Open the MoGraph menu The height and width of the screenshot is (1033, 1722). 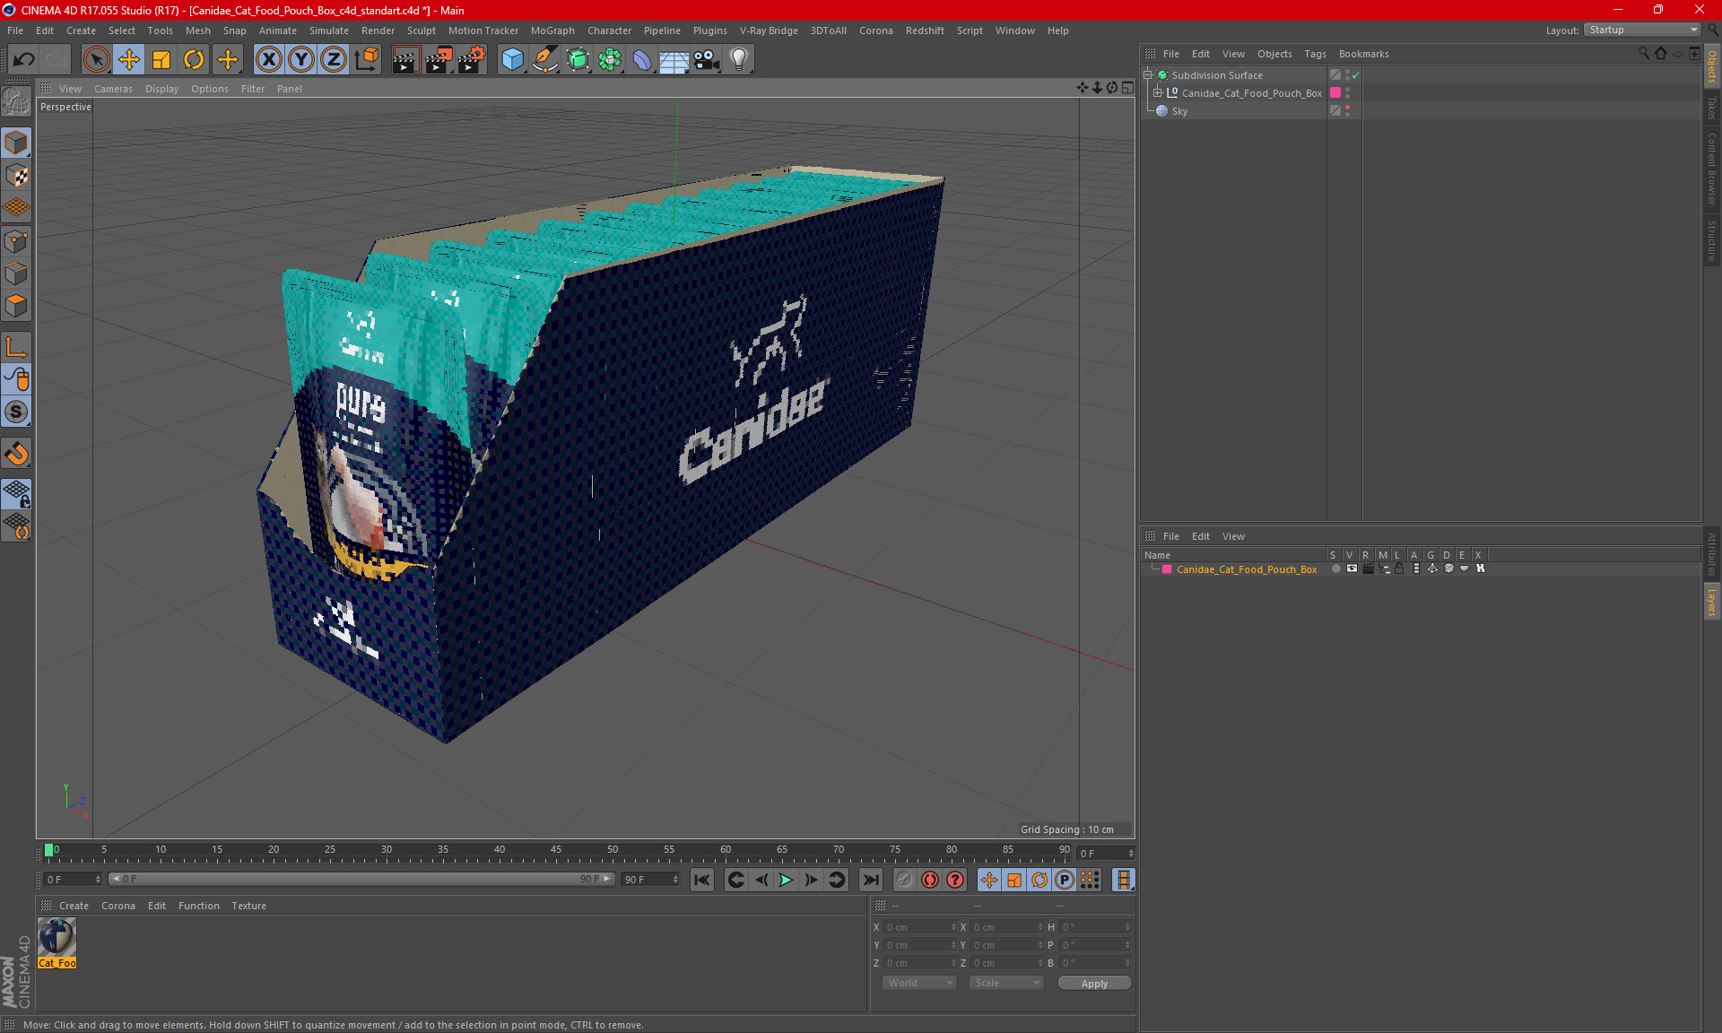coord(552,30)
